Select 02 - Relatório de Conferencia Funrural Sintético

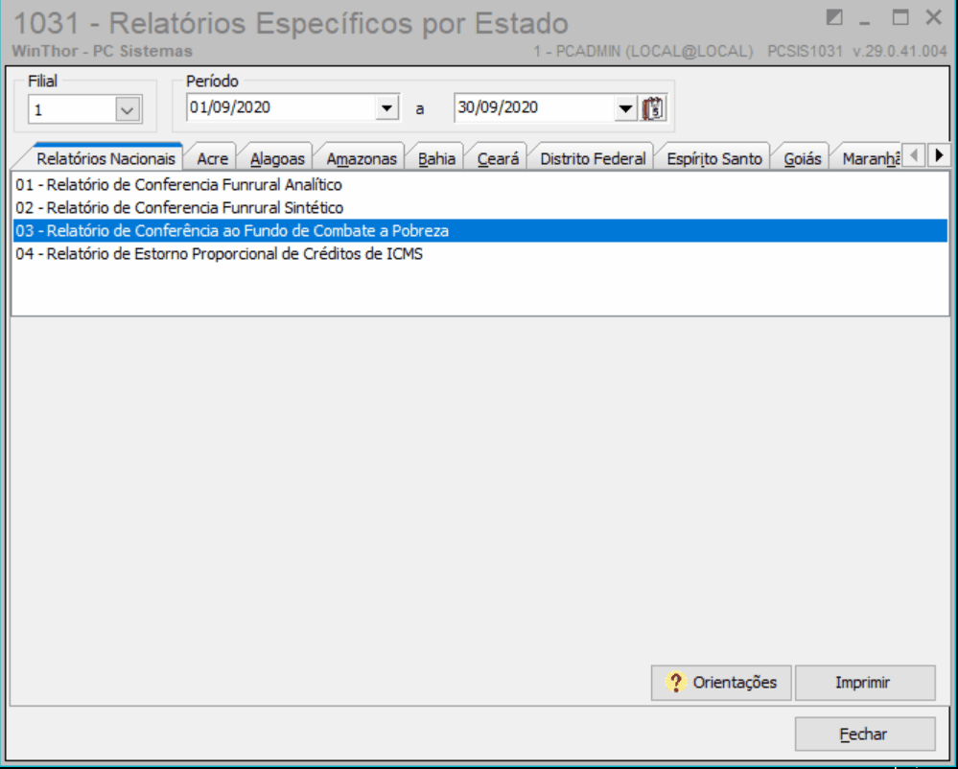pyautogui.click(x=479, y=208)
